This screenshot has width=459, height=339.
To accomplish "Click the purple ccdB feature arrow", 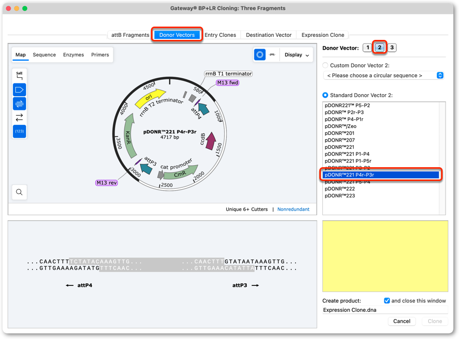I will click(210, 141).
